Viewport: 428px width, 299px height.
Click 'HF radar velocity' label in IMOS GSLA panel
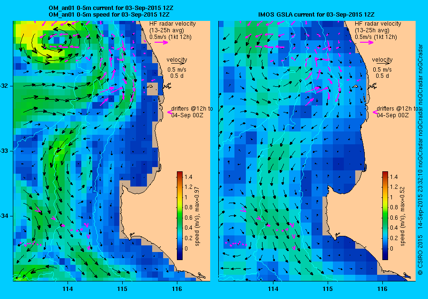(x=378, y=24)
